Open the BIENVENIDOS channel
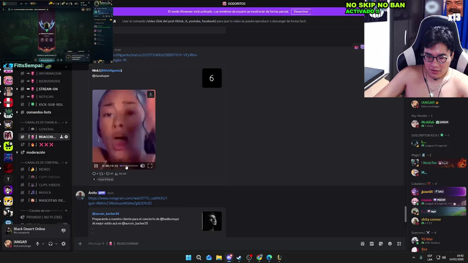 (x=44, y=81)
